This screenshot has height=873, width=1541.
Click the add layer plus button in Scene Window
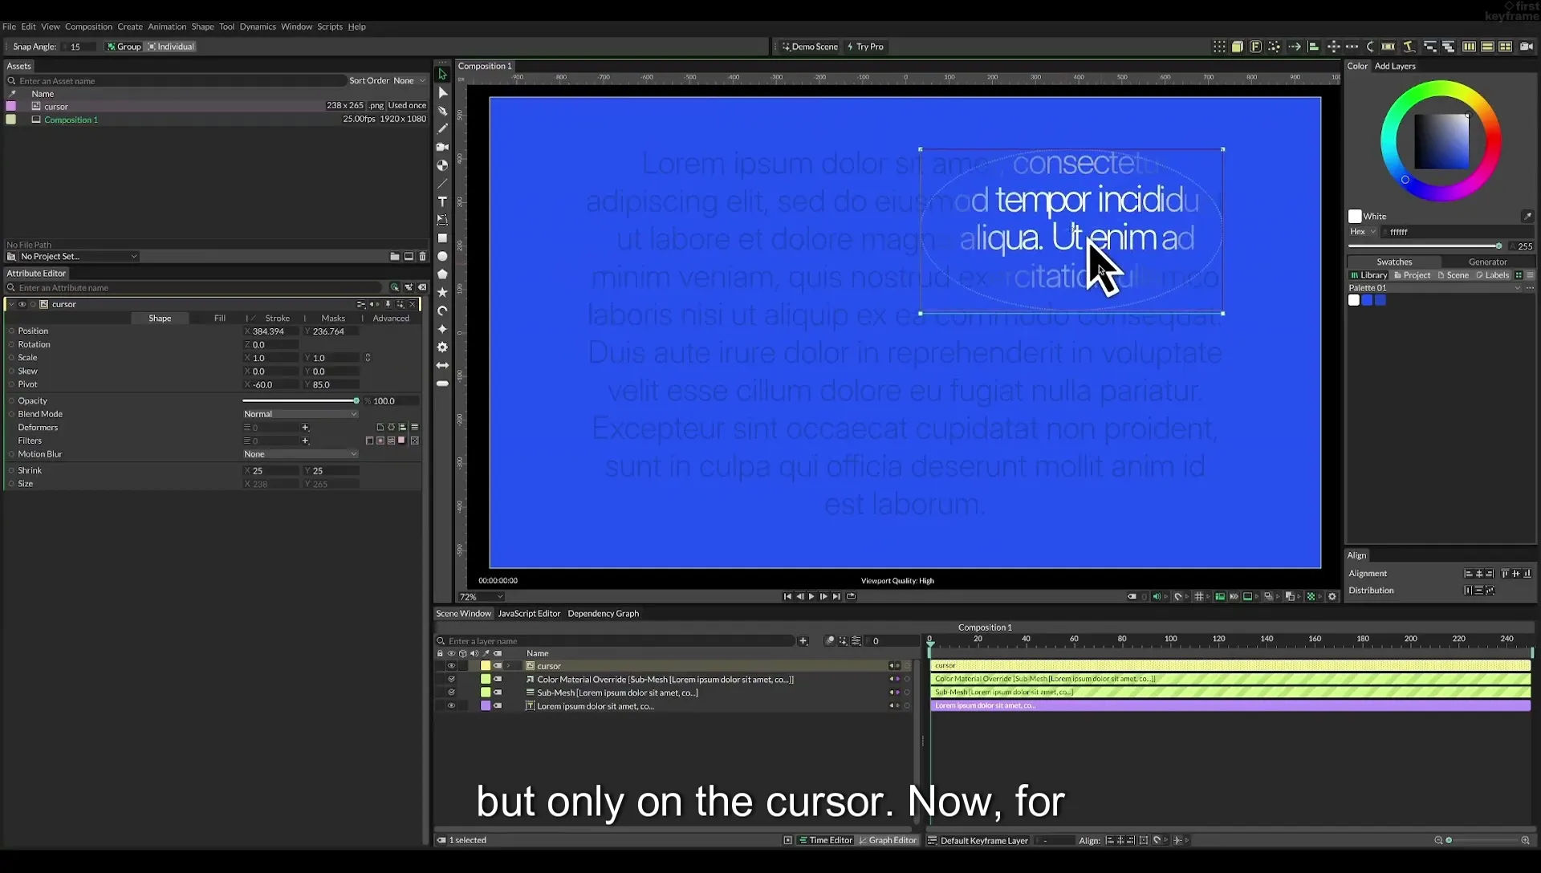pos(803,641)
